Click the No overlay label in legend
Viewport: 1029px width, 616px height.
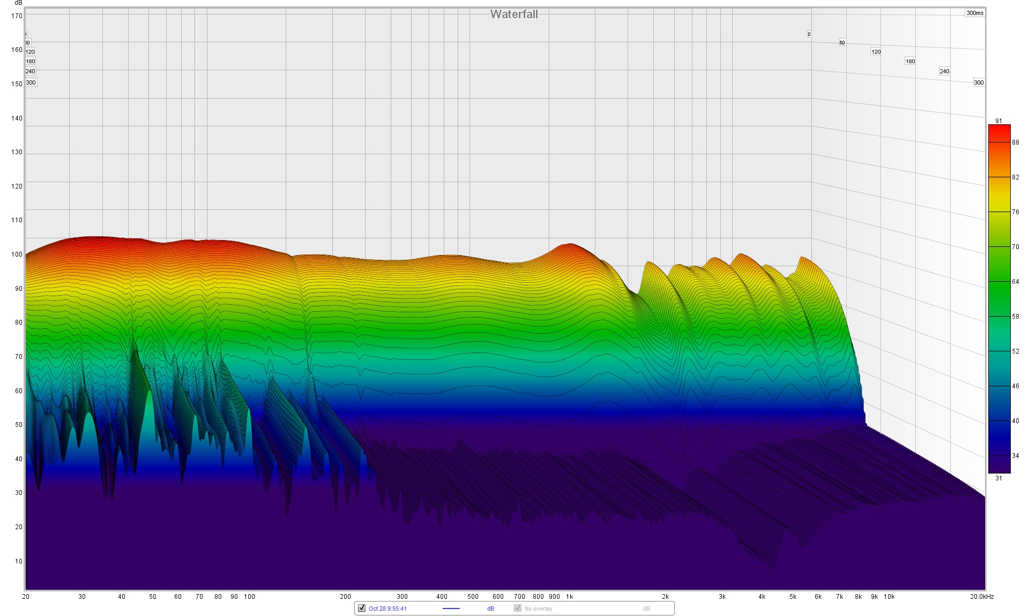pos(538,609)
